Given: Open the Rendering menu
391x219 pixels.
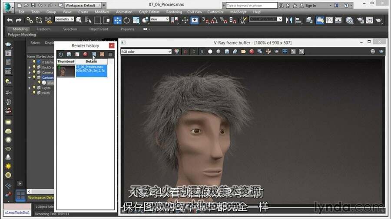Looking at the screenshot, I should pos(174,12).
